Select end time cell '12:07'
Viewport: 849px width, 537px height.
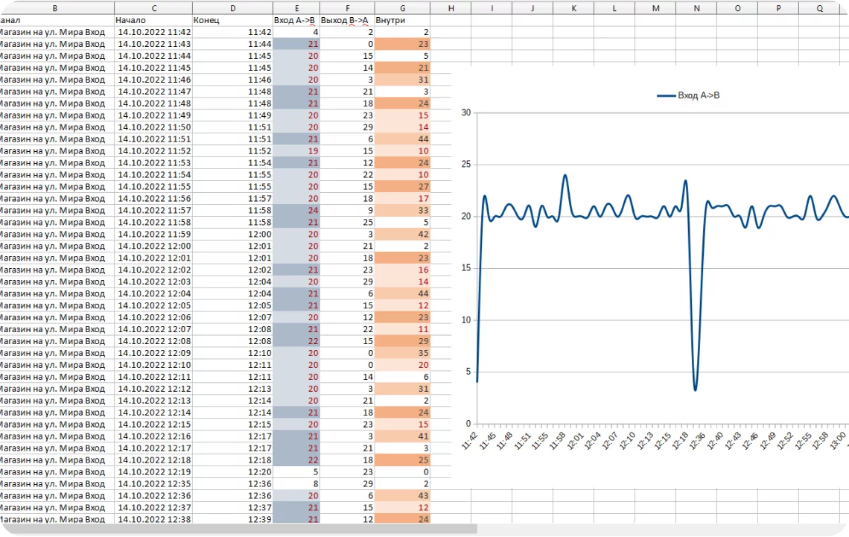(x=233, y=317)
